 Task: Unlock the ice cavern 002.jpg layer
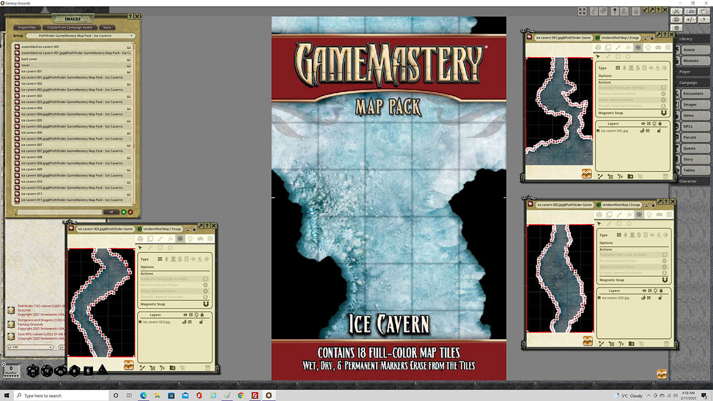tap(659, 298)
